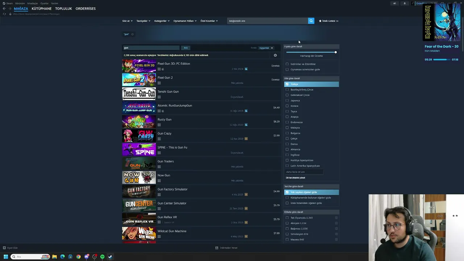464x261 pixels.
Task: Check İstek listemdeki öğeleri gizle
Action: click(287, 203)
